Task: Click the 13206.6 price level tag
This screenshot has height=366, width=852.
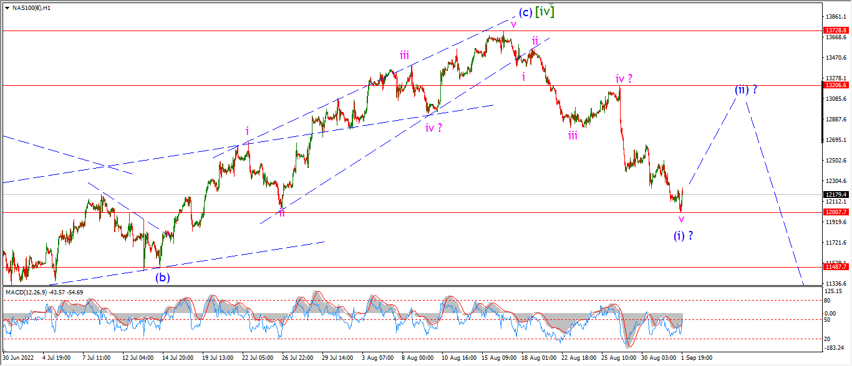Action: [836, 85]
